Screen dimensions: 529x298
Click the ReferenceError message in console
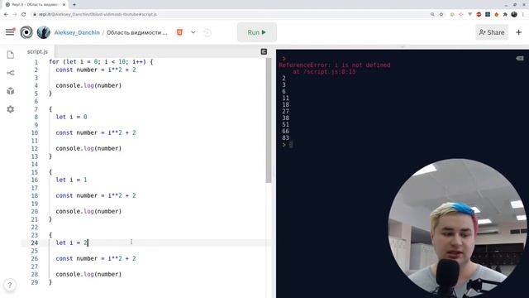[x=334, y=65]
